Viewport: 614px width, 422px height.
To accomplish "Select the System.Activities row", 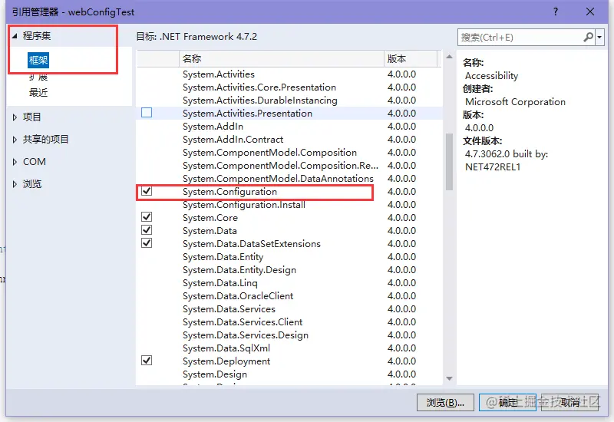I will pos(289,74).
